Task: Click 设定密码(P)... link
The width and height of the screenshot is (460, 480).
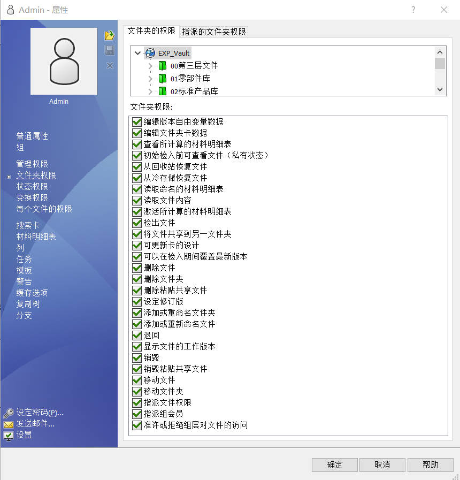Action: pyautogui.click(x=40, y=413)
